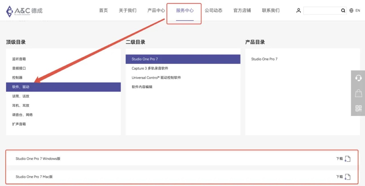
Task: Open the user account icon
Action: tap(299, 11)
